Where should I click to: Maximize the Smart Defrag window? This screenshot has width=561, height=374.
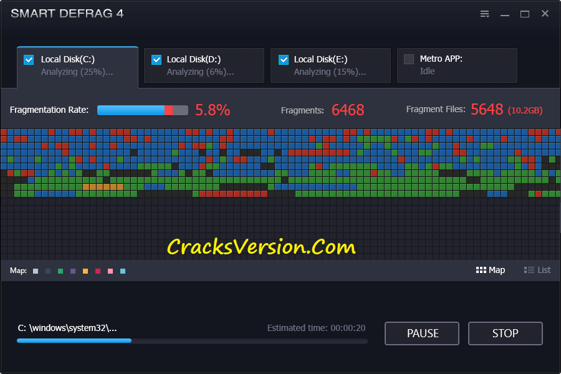click(524, 14)
